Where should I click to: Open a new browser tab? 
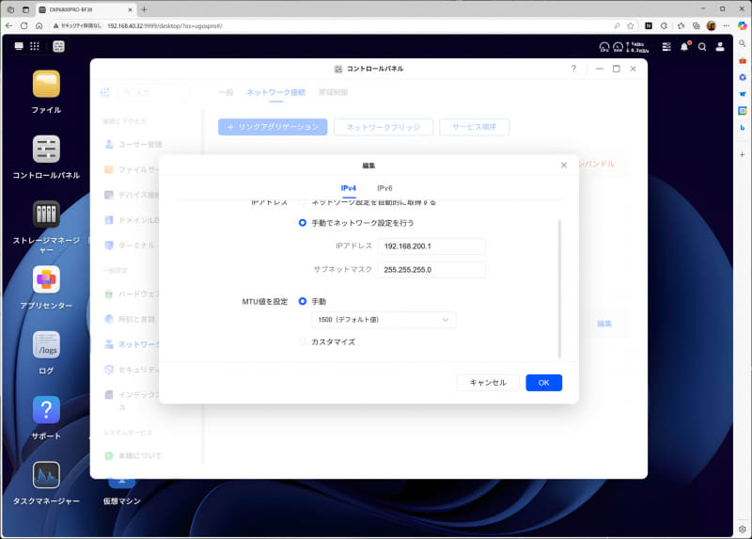click(145, 9)
